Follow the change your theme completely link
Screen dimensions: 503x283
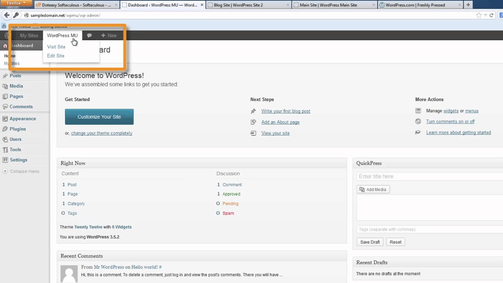point(101,133)
